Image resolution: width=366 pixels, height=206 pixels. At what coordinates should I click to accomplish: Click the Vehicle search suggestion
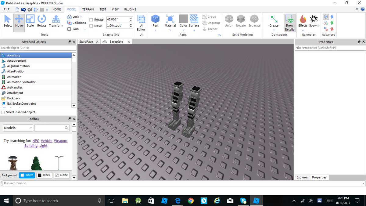[47, 141]
